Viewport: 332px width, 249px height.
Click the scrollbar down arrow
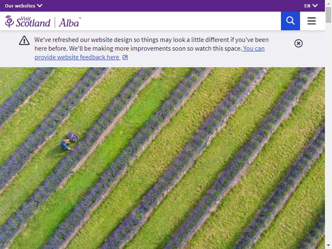click(x=328, y=246)
